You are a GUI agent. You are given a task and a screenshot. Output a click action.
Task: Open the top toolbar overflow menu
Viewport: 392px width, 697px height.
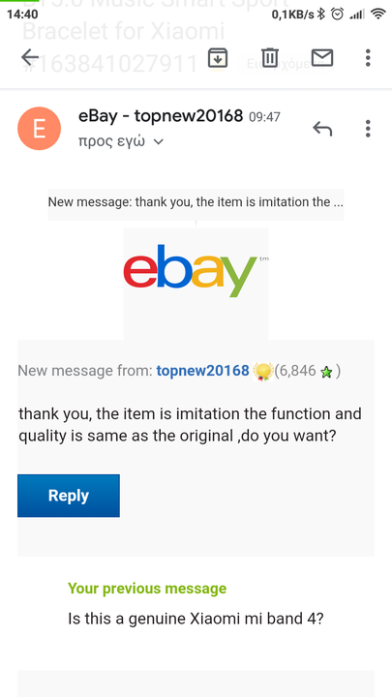368,58
